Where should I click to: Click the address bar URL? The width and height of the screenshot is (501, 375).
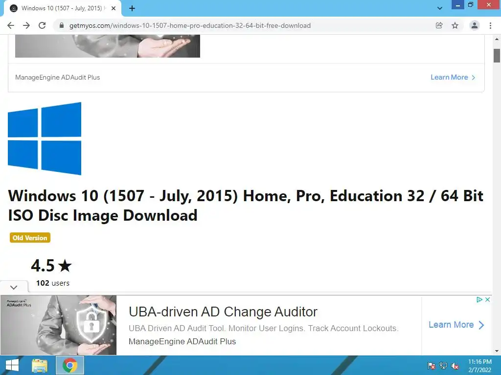click(x=190, y=25)
